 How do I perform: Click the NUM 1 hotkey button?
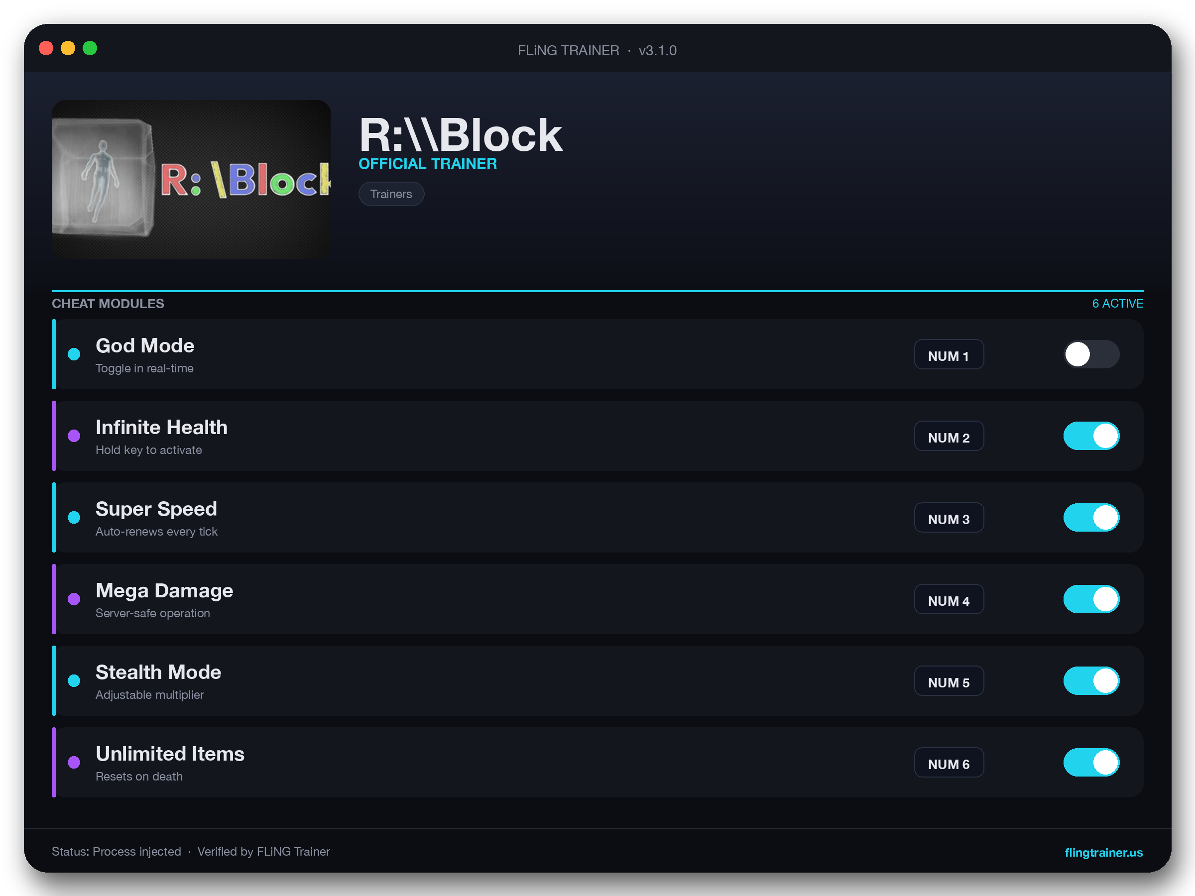pyautogui.click(x=949, y=354)
